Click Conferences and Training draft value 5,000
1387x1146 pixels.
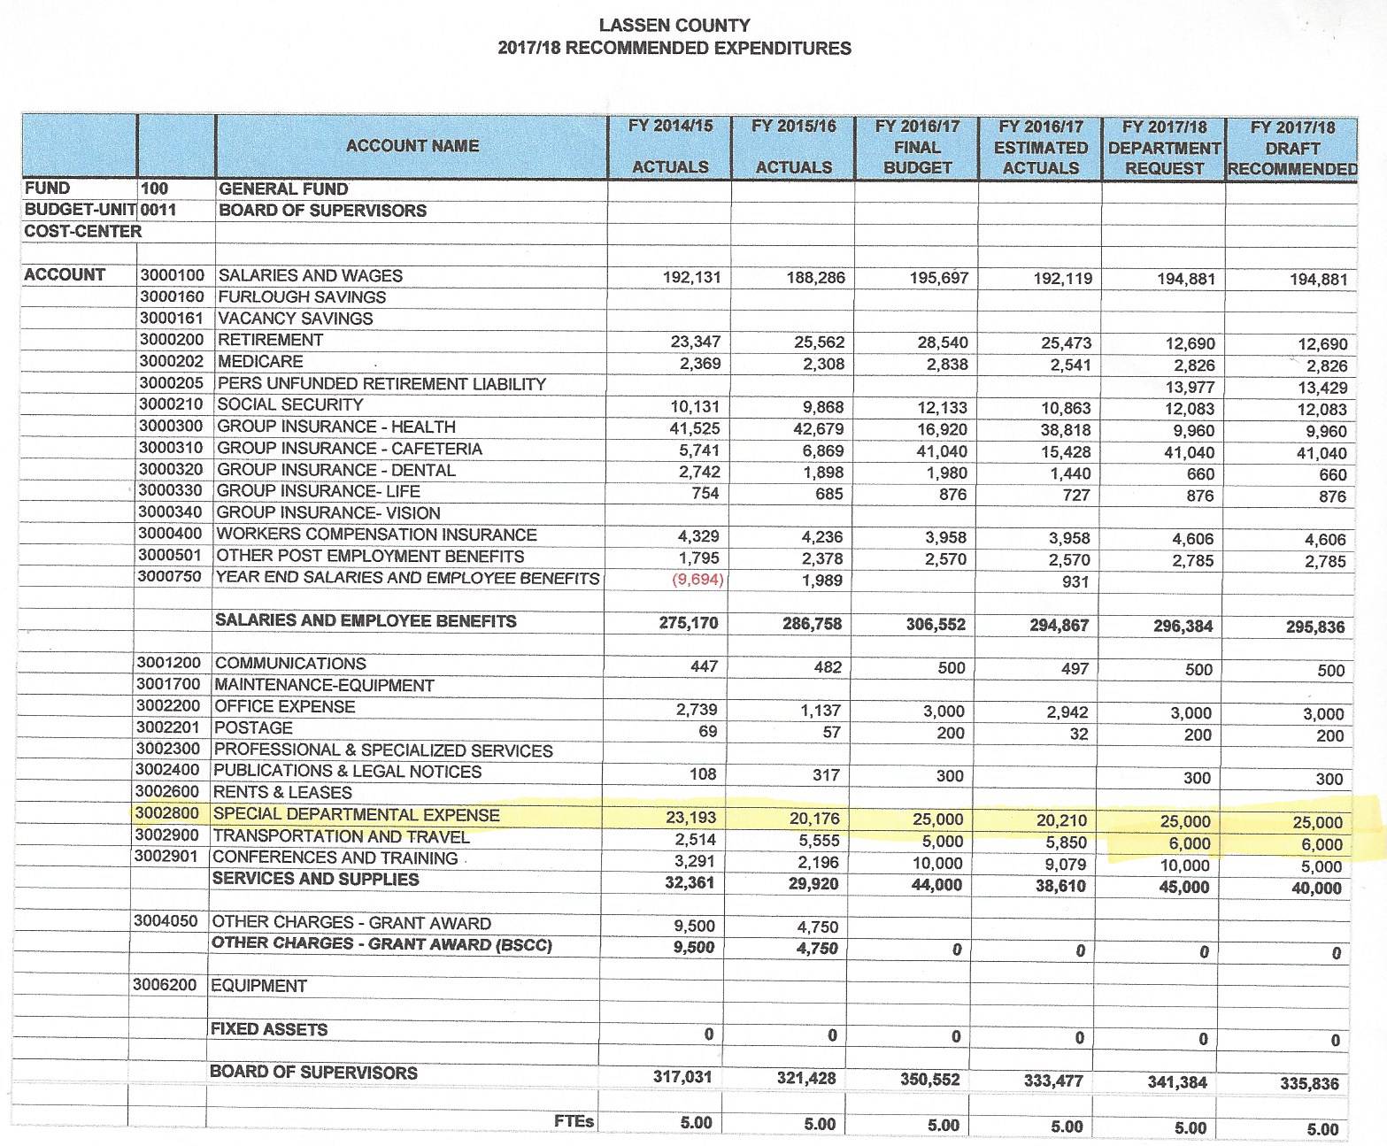1322,867
